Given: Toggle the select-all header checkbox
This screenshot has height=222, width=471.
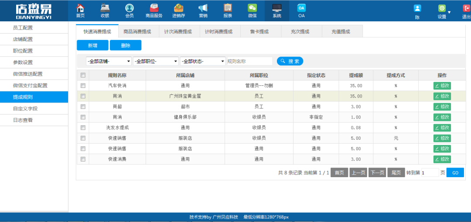Looking at the screenshot, I should tap(83, 75).
